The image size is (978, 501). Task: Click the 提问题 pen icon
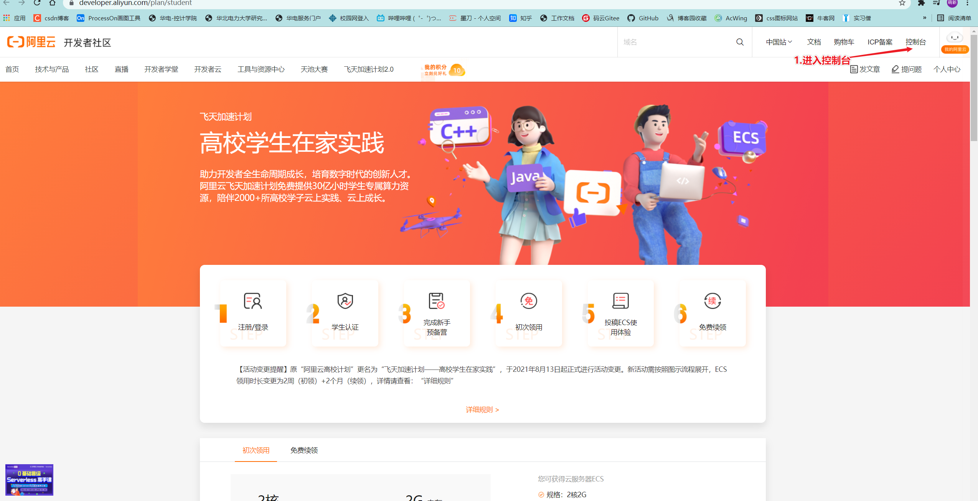[x=894, y=69]
